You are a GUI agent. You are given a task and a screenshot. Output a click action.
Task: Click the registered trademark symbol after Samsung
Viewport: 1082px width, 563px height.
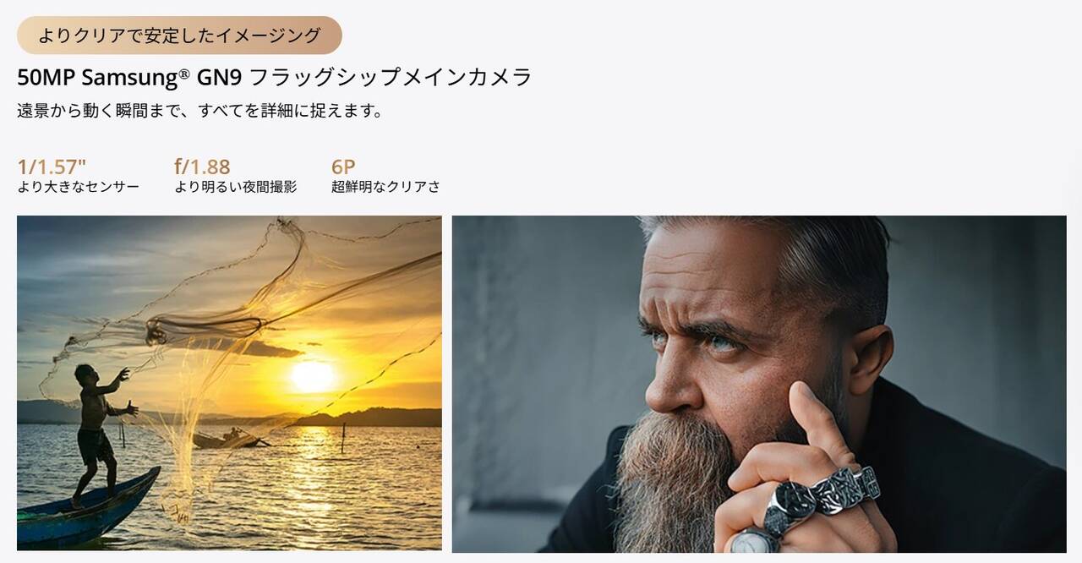(x=183, y=74)
